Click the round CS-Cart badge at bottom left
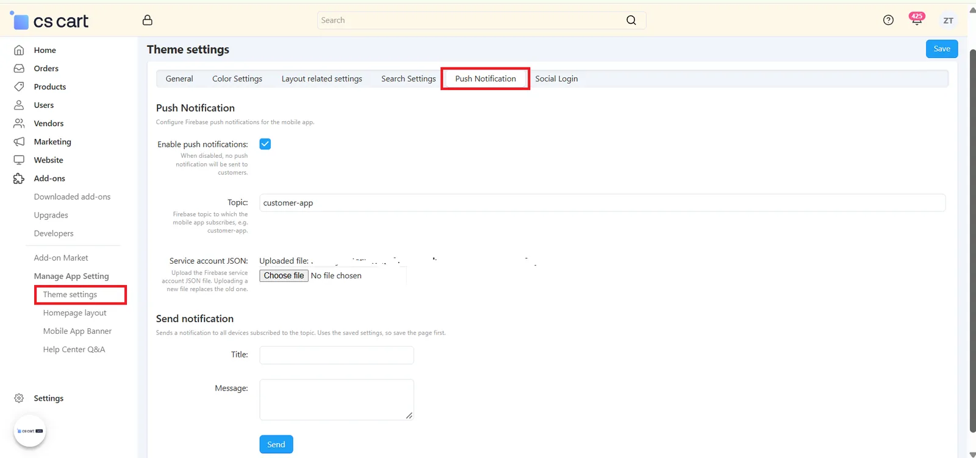 click(30, 431)
